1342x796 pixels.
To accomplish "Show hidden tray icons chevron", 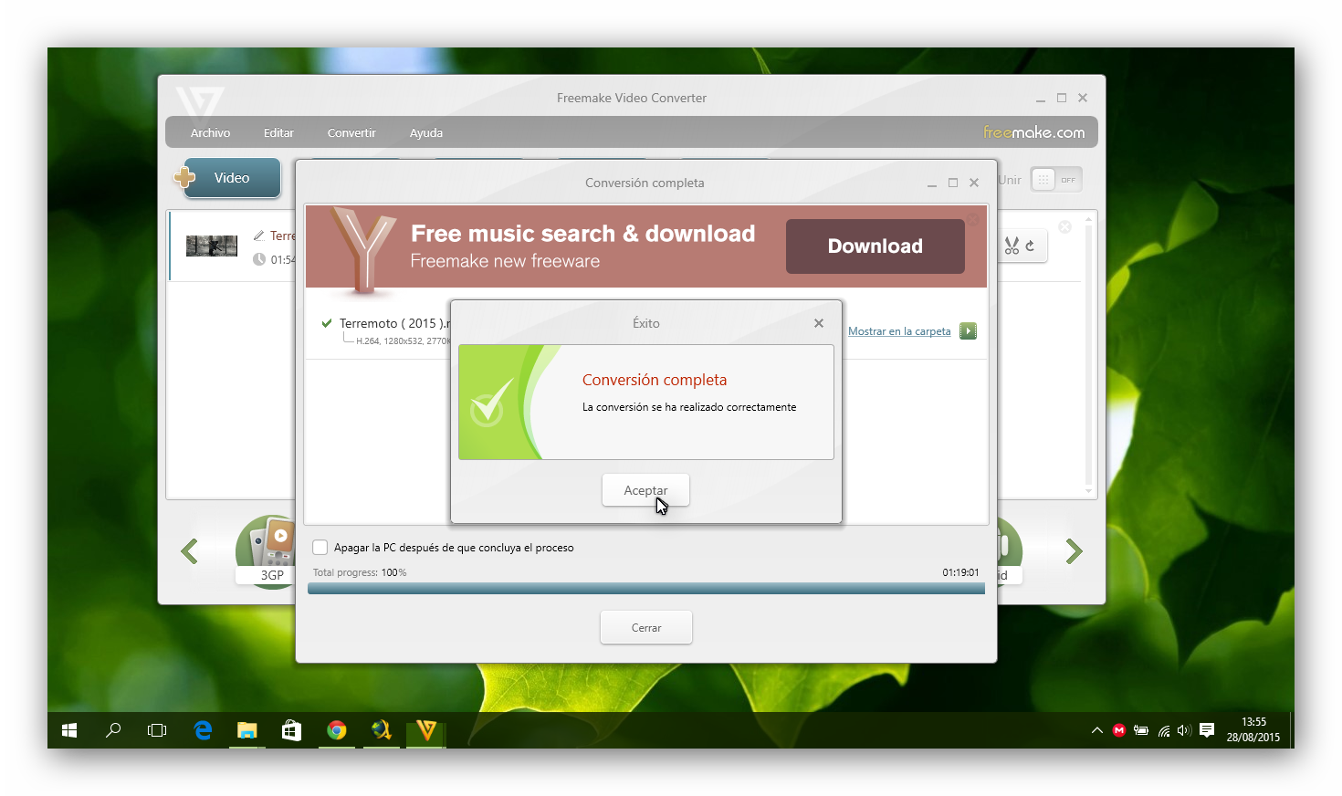I will pos(1096,730).
